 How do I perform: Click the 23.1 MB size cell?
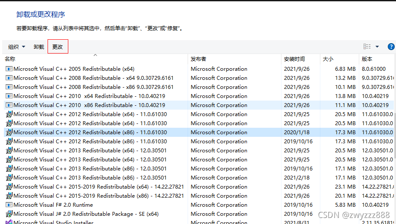[345, 186]
